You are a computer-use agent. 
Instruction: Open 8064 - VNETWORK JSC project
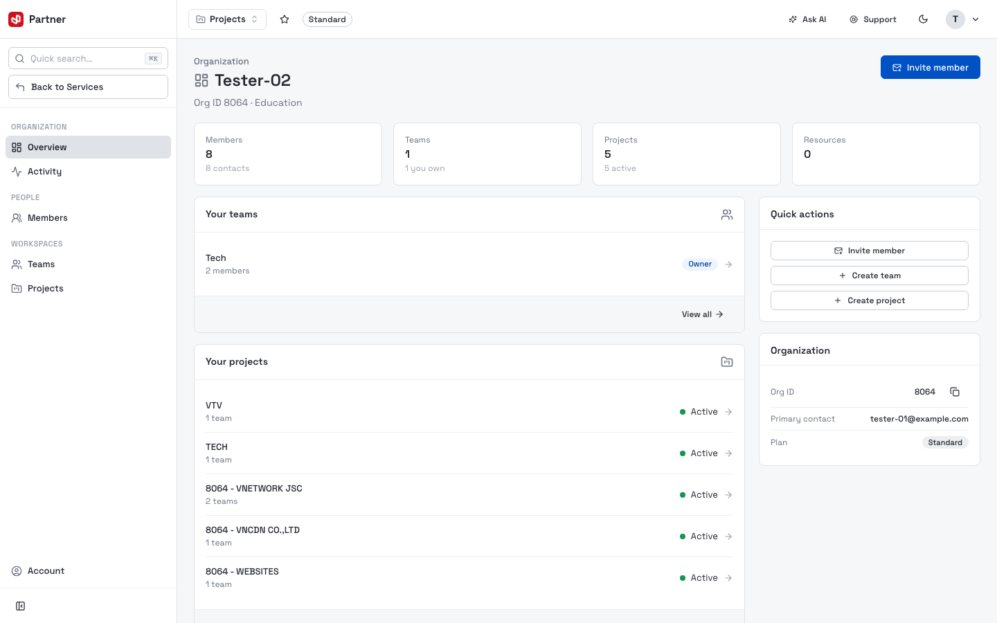point(469,495)
